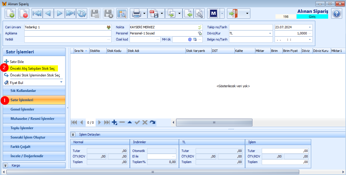
Task: Open the help question mark icon
Action: (x=337, y=13)
